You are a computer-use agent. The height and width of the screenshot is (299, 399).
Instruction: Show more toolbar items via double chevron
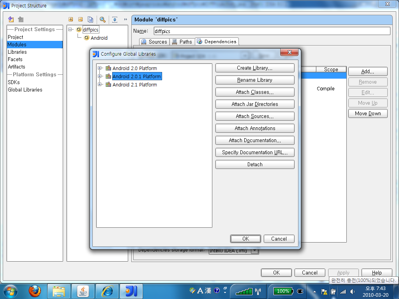tap(125, 19)
